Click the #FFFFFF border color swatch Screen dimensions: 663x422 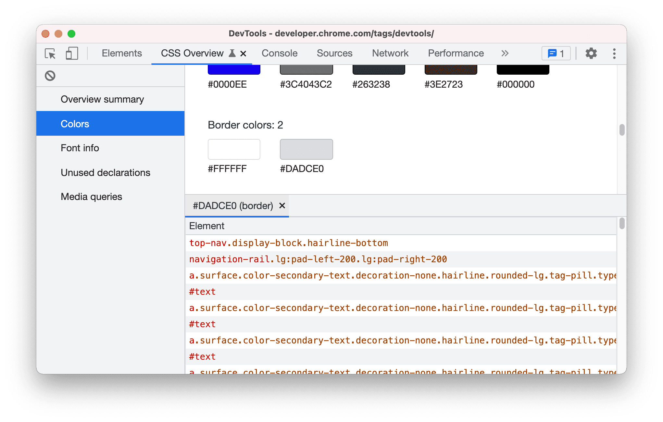click(234, 149)
